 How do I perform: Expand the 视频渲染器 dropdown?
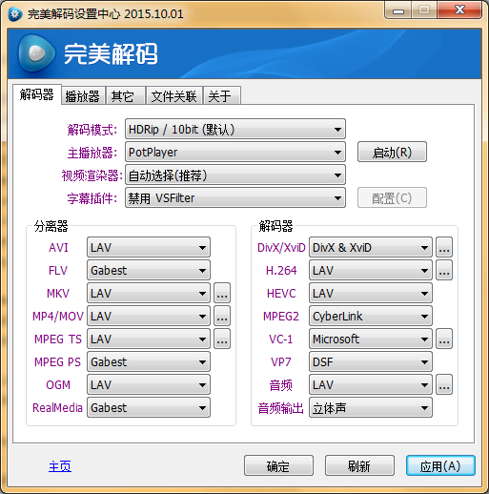235,175
